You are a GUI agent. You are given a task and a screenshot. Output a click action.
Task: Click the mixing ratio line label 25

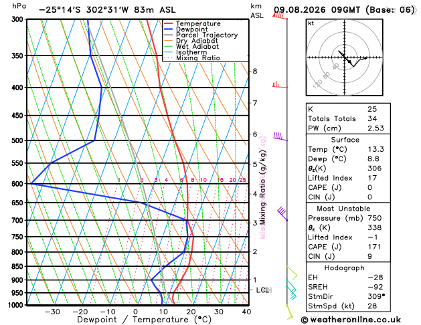pyautogui.click(x=242, y=180)
